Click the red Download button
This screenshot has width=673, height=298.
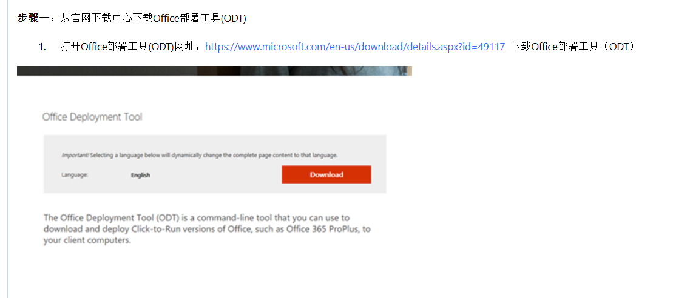tap(326, 174)
